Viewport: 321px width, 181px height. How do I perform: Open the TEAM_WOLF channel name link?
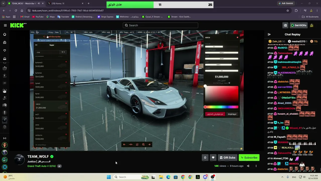pos(38,157)
